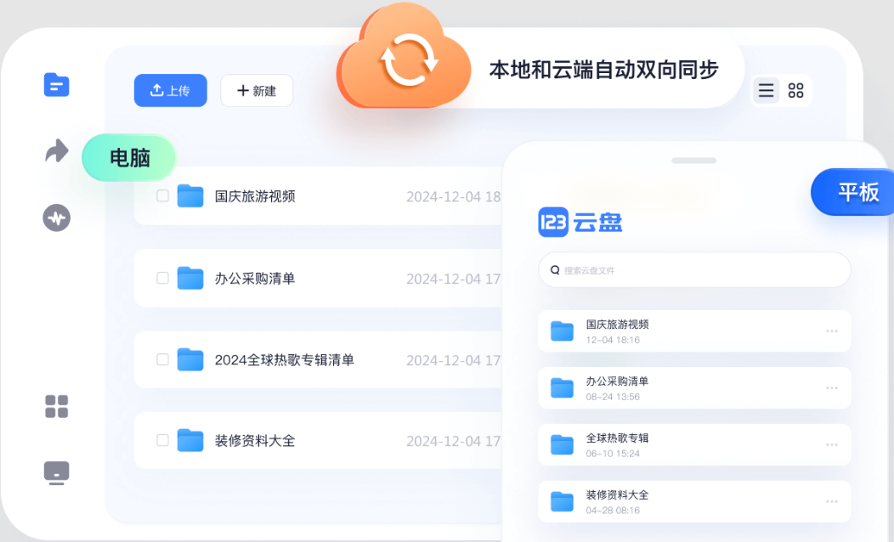Click the 123云盘 logo on tablet panel
The height and width of the screenshot is (542, 894).
click(580, 223)
